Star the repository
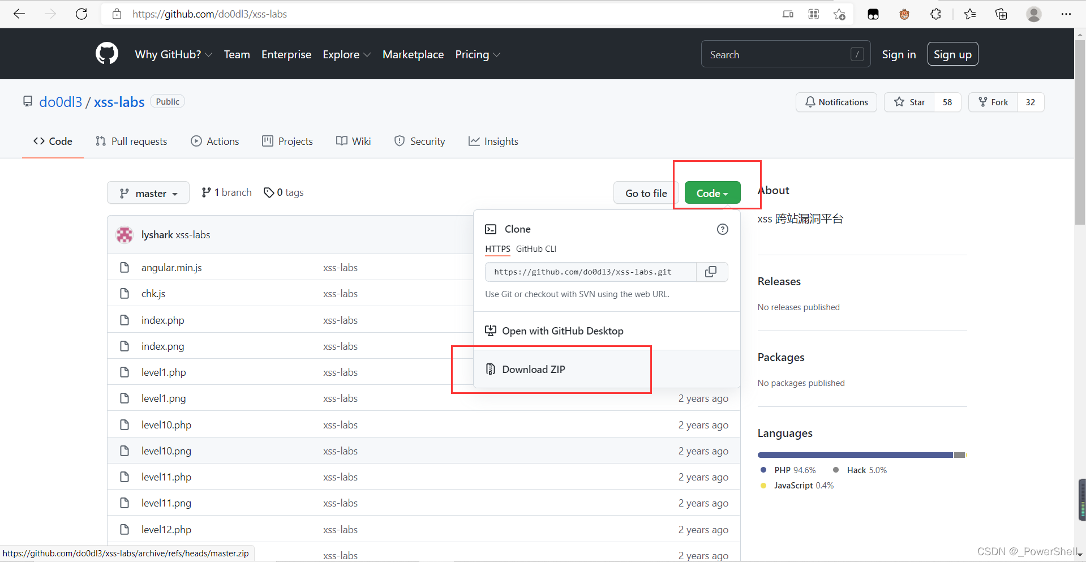 [x=909, y=102]
